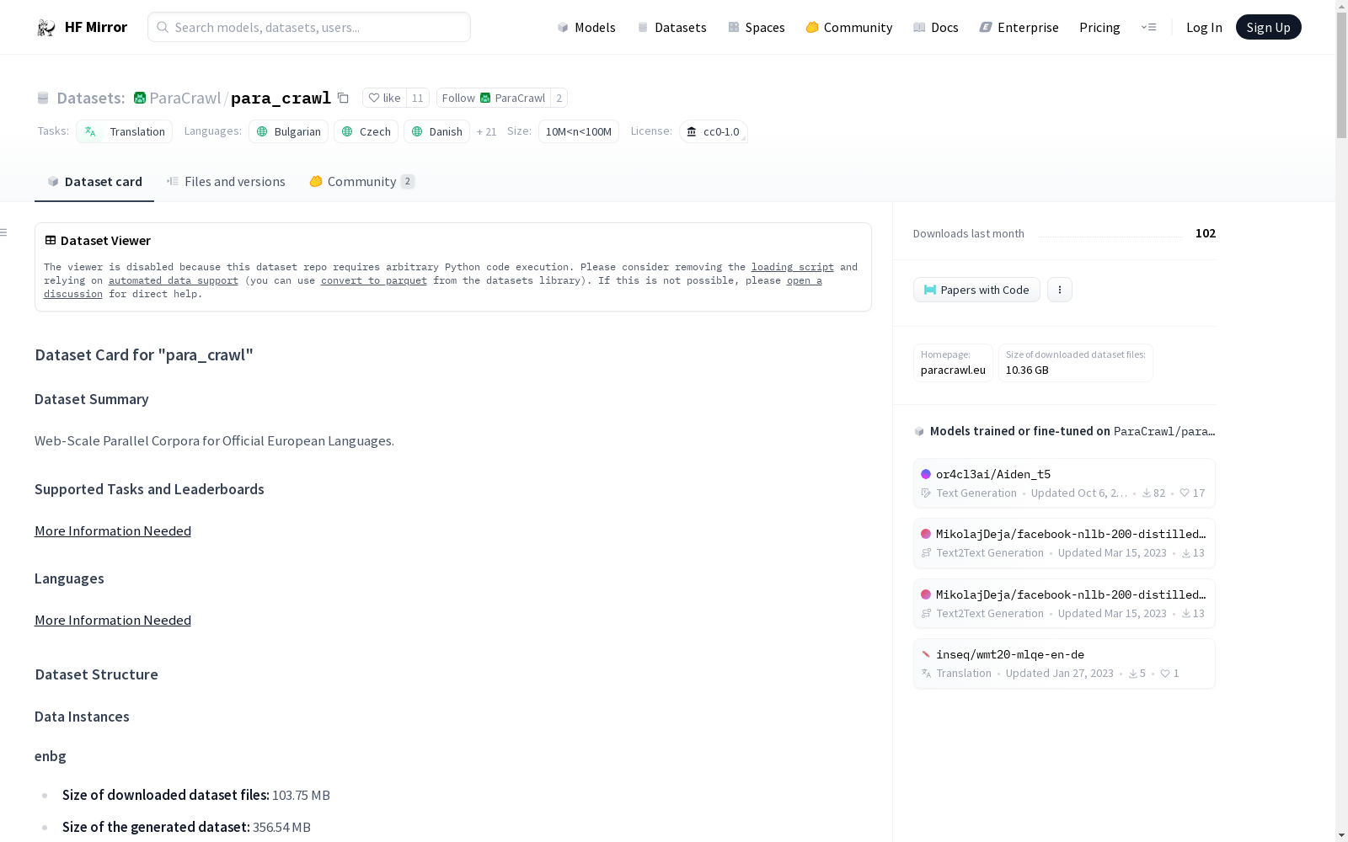Click the open a discussion link
The width and height of the screenshot is (1348, 842).
tap(804, 280)
